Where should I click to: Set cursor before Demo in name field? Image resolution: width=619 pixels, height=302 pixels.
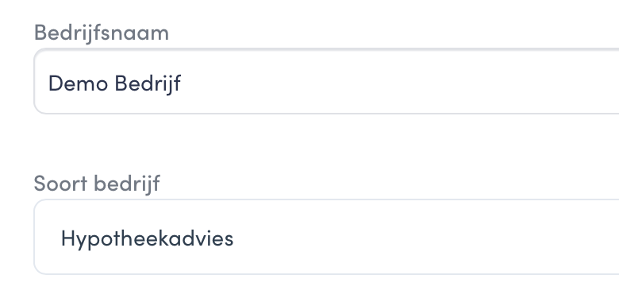[48, 83]
